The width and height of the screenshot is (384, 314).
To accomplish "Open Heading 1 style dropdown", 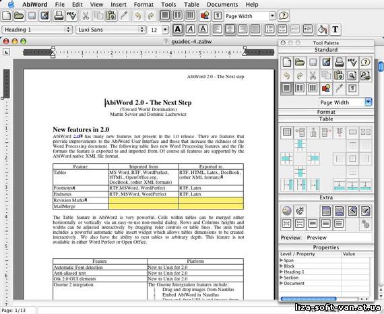I will coord(37,30).
